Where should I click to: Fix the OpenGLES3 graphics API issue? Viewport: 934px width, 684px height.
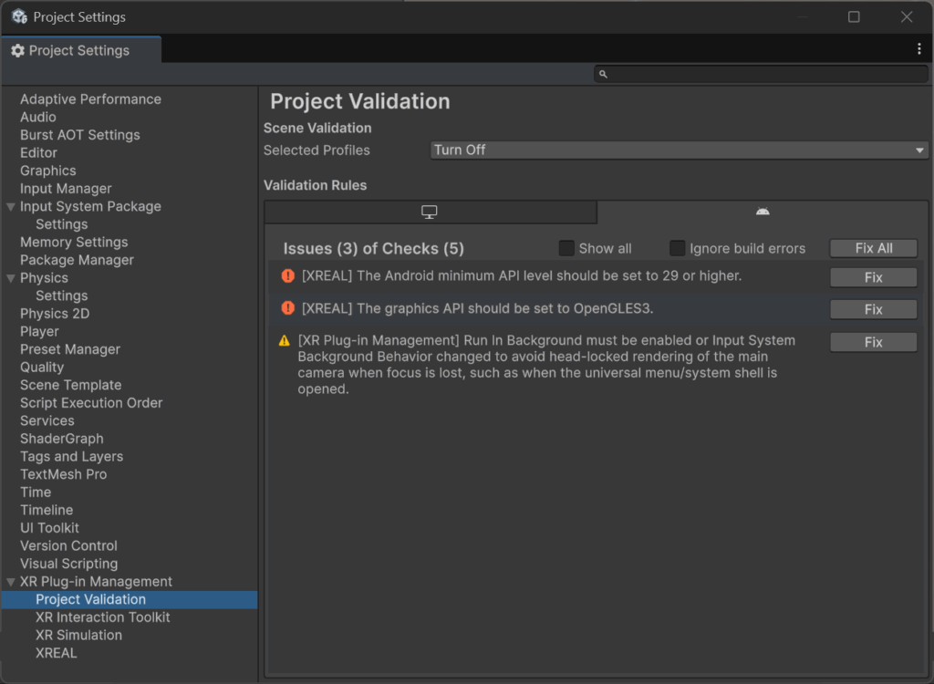(x=873, y=310)
